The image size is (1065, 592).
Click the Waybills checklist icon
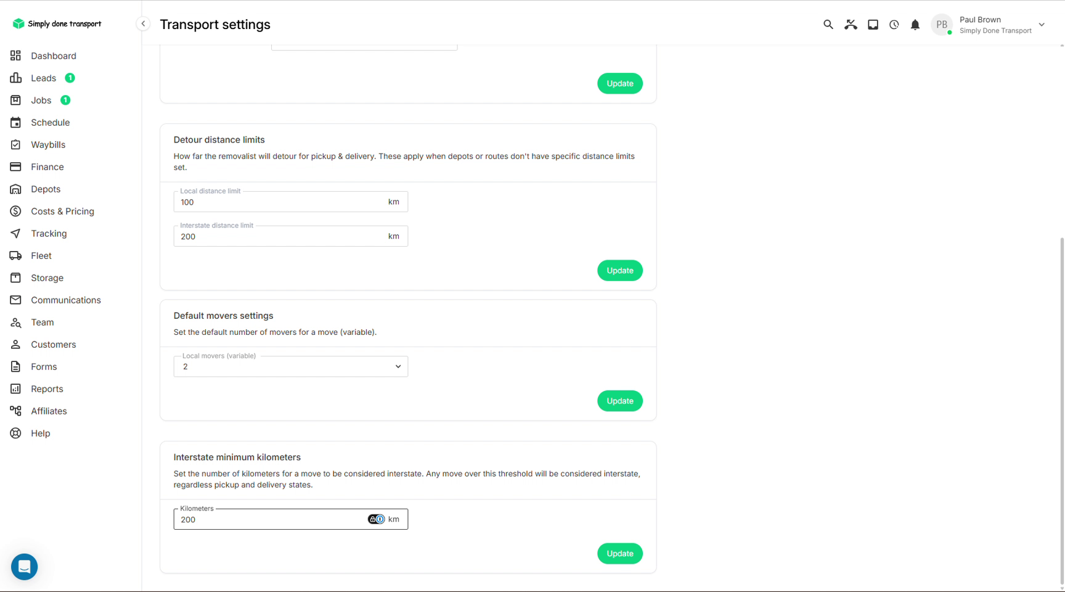point(15,144)
